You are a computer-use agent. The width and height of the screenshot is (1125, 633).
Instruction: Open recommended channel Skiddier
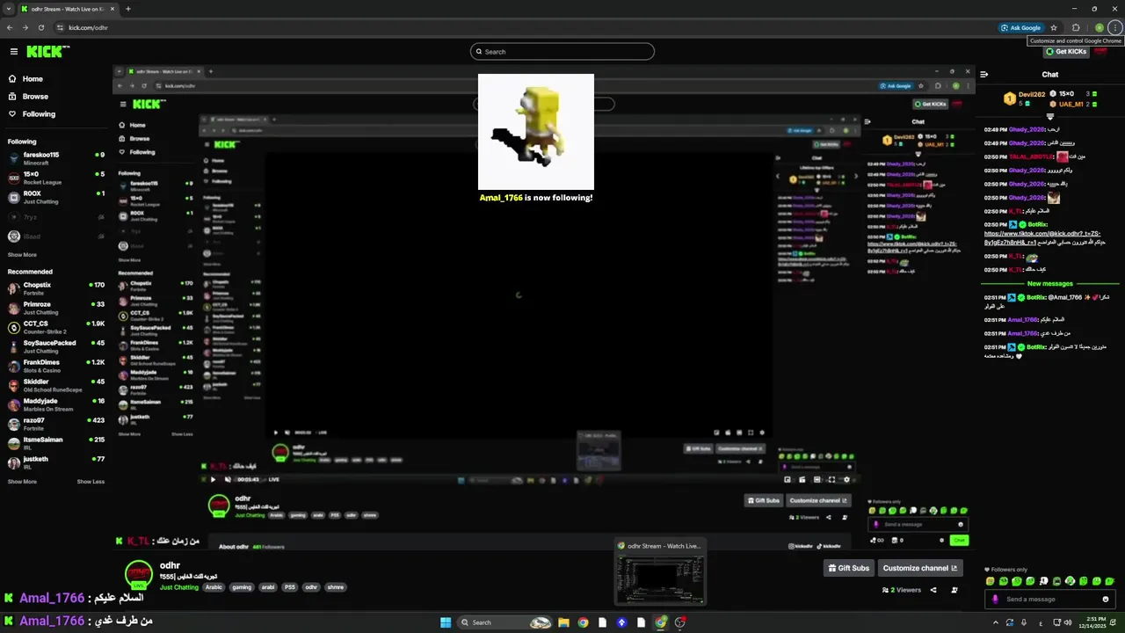(54, 385)
